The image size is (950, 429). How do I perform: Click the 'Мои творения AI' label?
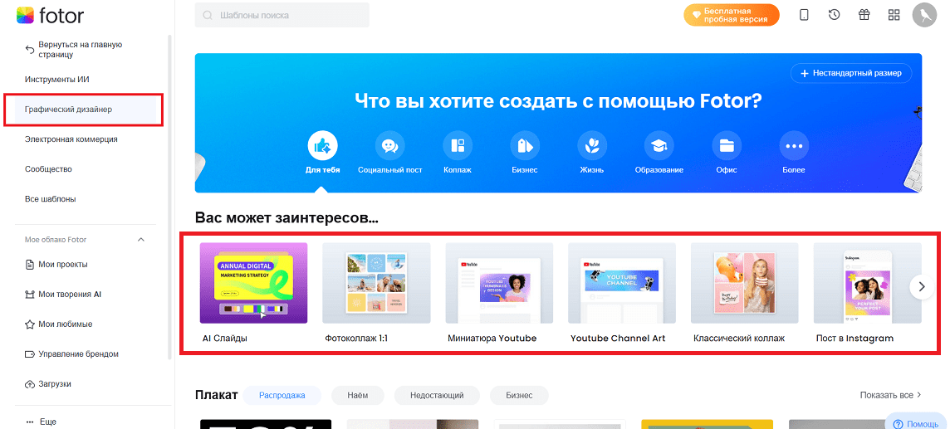(70, 295)
